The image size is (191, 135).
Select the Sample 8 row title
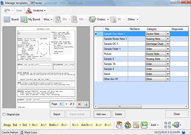coord(115,59)
